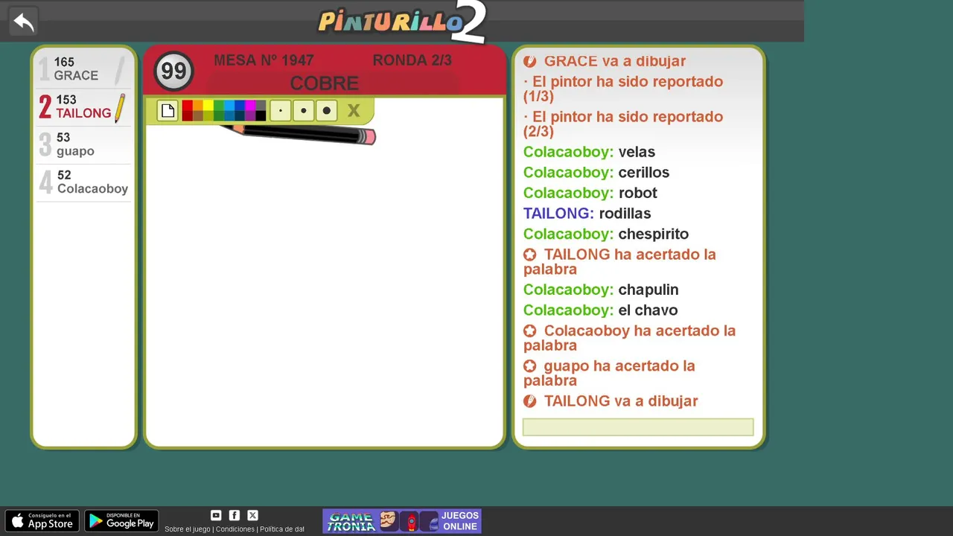Click 'TAILONG va a dibujar' notice

pyautogui.click(x=611, y=401)
